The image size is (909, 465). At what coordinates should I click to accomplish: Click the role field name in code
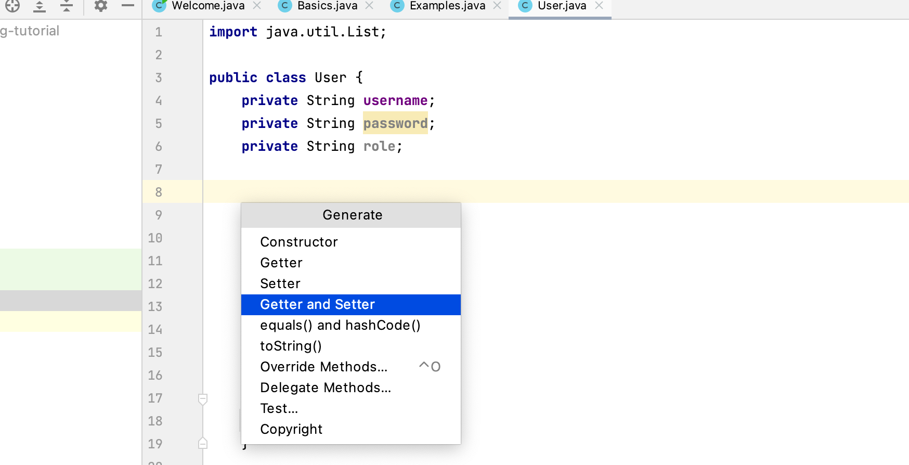379,146
